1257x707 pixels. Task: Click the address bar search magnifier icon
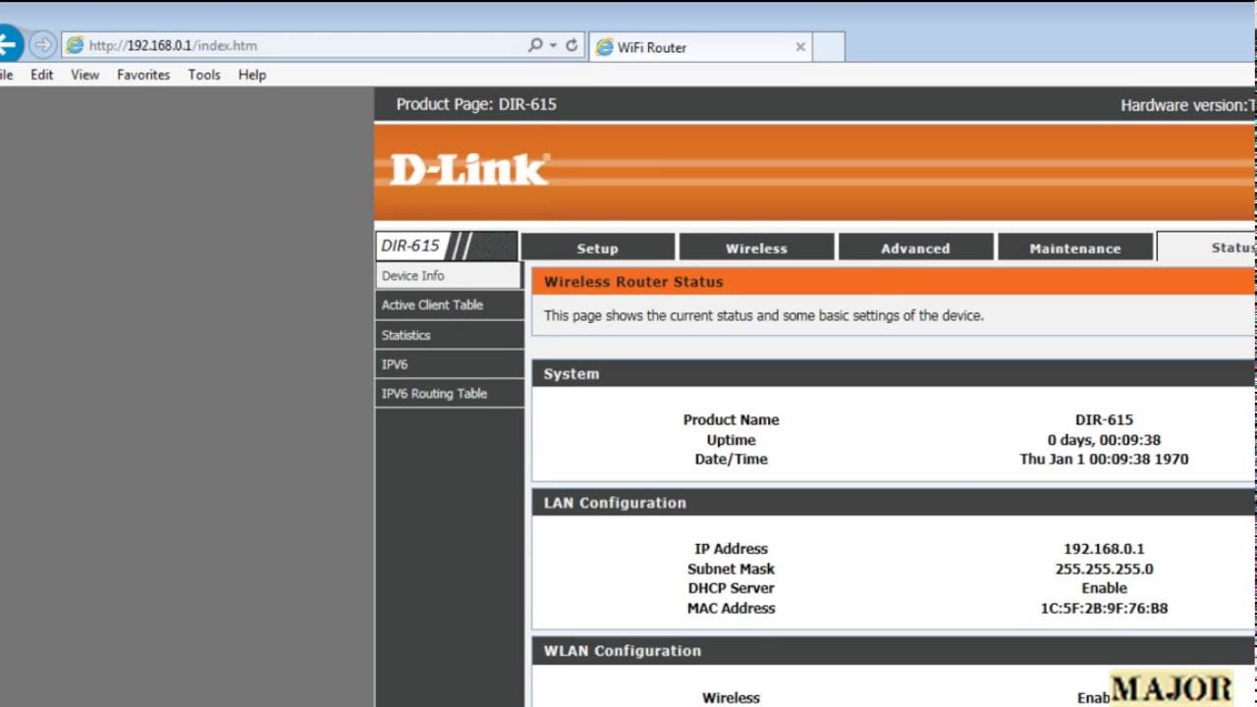(535, 45)
